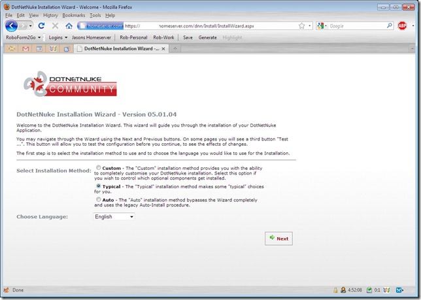The height and width of the screenshot is (300, 421).
Task: Open the Edit menu
Action: click(x=20, y=15)
